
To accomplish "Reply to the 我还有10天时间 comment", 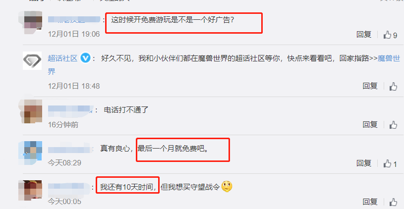I will point(370,202).
